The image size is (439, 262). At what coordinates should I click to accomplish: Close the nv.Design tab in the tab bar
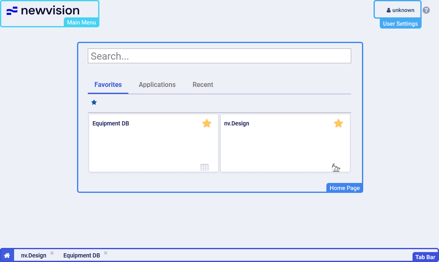[x=52, y=253]
